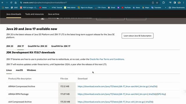Click the ARM64 RPM Package row label
This screenshot has width=186, height=104.
18,94
